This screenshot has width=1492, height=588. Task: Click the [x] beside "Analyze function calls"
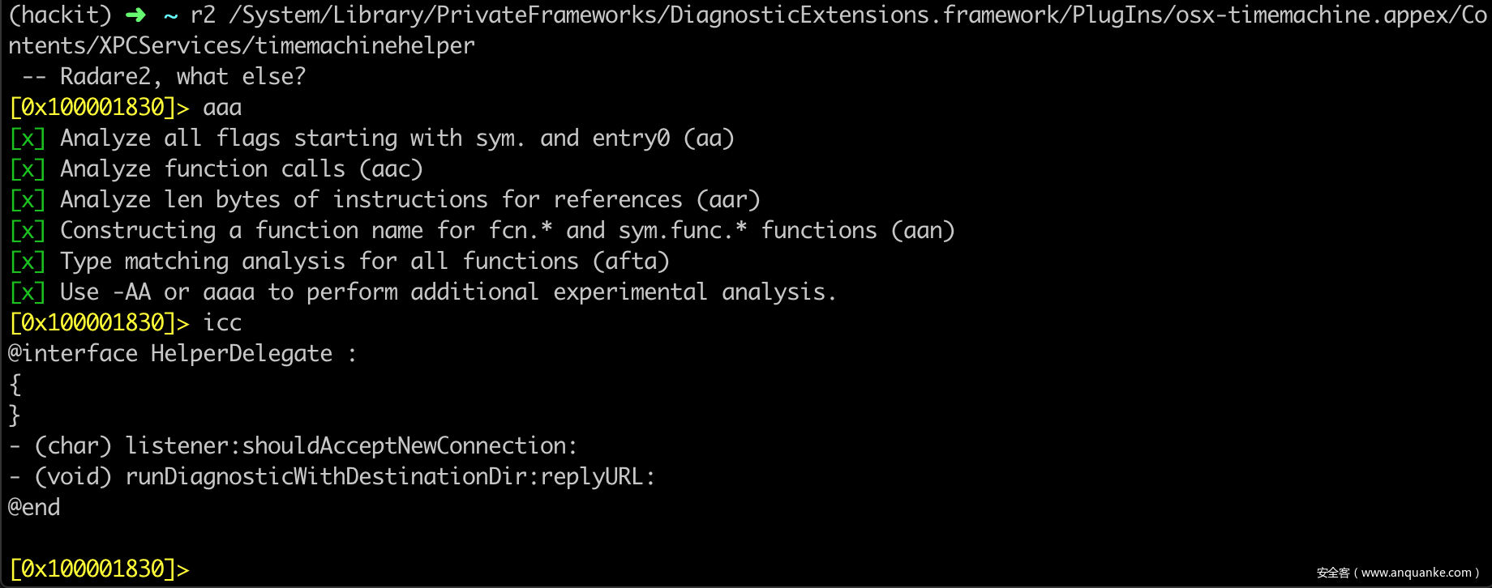28,169
